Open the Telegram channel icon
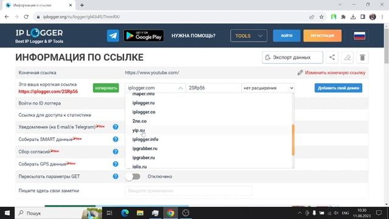Image resolution: width=389 pixels, height=219 pixels. coord(113,35)
